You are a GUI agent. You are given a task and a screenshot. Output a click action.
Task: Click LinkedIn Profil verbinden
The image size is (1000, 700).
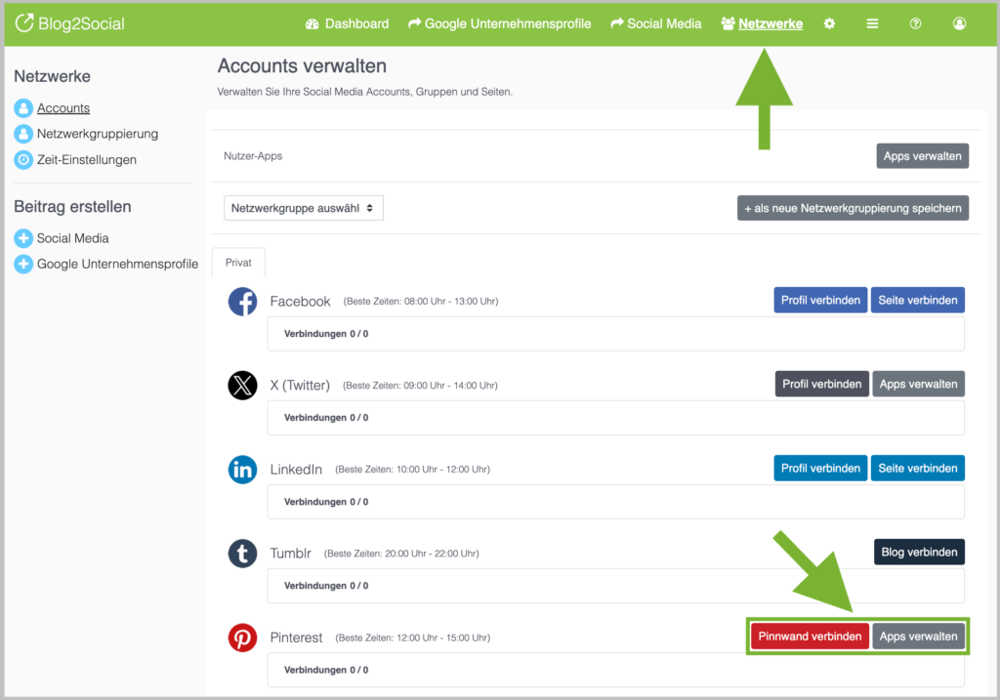820,468
